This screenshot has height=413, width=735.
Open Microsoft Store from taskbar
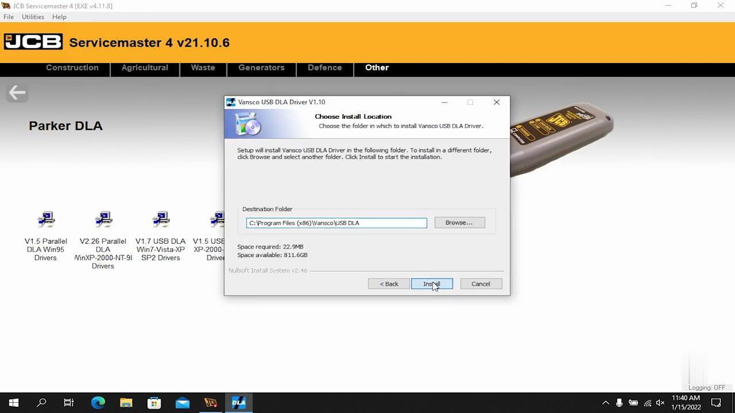pos(154,403)
